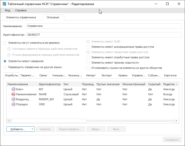The width and height of the screenshot is (185, 146).
Task: Uncheck Элементы имеют иерархию checkbox
Action: point(5,61)
